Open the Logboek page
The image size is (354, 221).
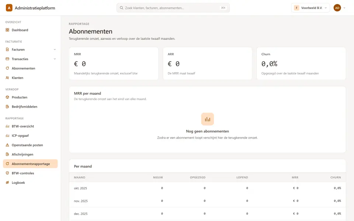(x=30, y=183)
